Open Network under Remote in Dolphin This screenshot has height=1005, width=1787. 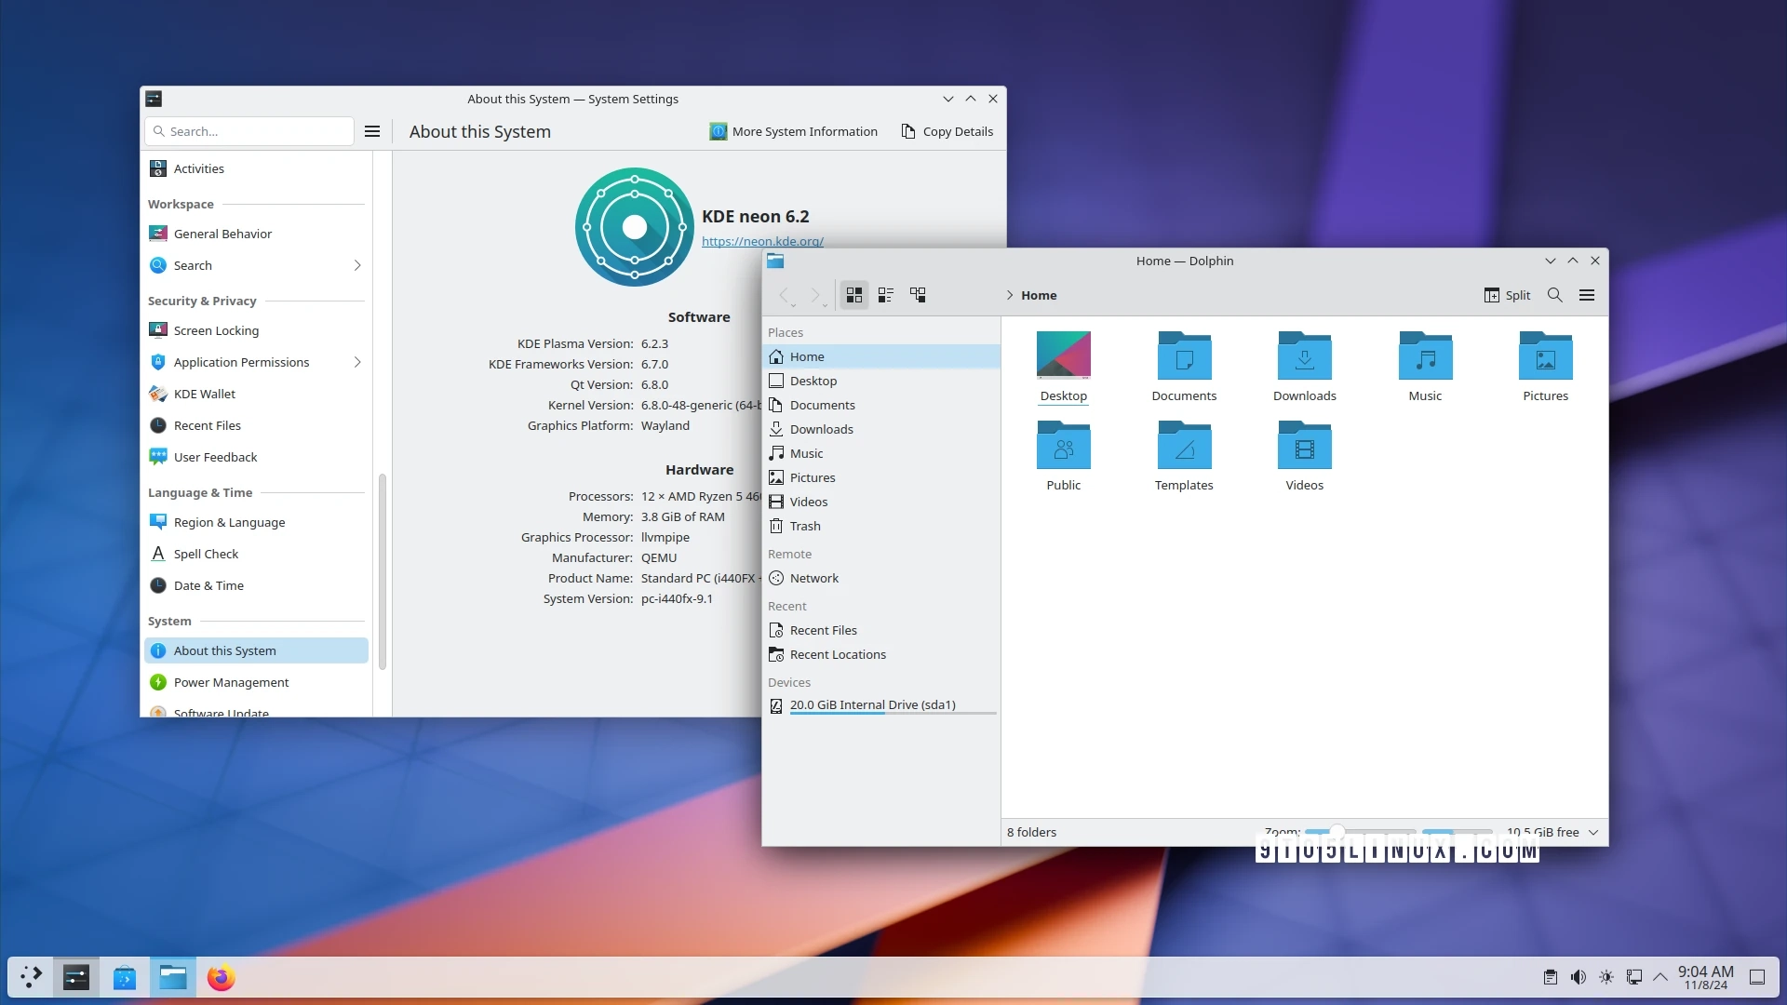tap(881, 578)
